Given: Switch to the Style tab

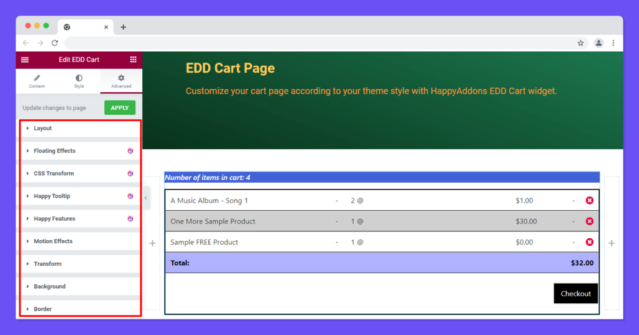Looking at the screenshot, I should click(x=79, y=81).
